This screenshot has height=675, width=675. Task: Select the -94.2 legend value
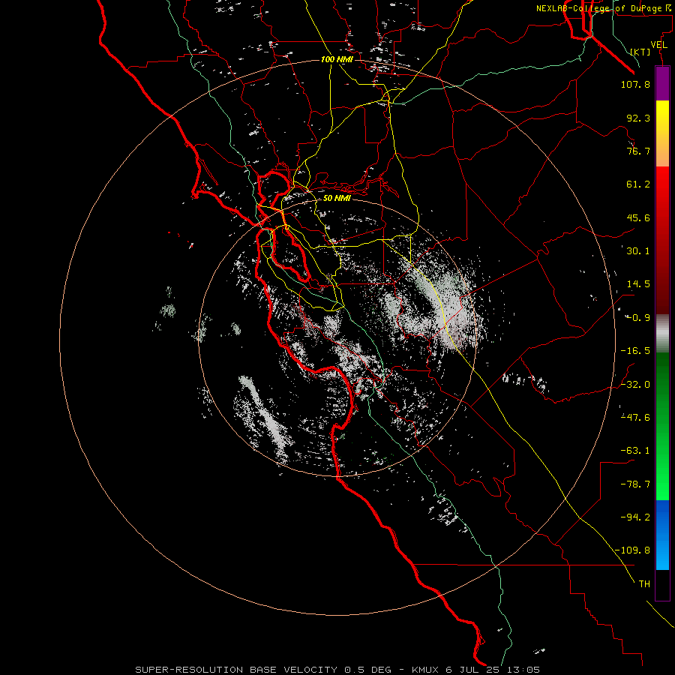click(635, 517)
